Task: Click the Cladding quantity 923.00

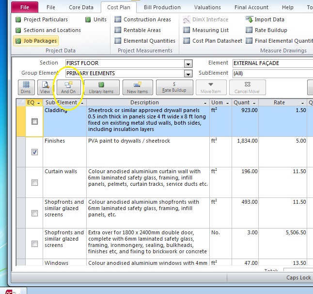Action: [x=245, y=121]
